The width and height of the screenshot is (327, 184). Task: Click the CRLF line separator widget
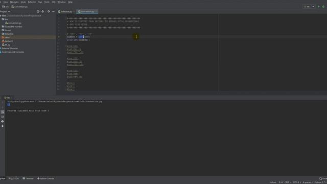[x=288, y=182]
